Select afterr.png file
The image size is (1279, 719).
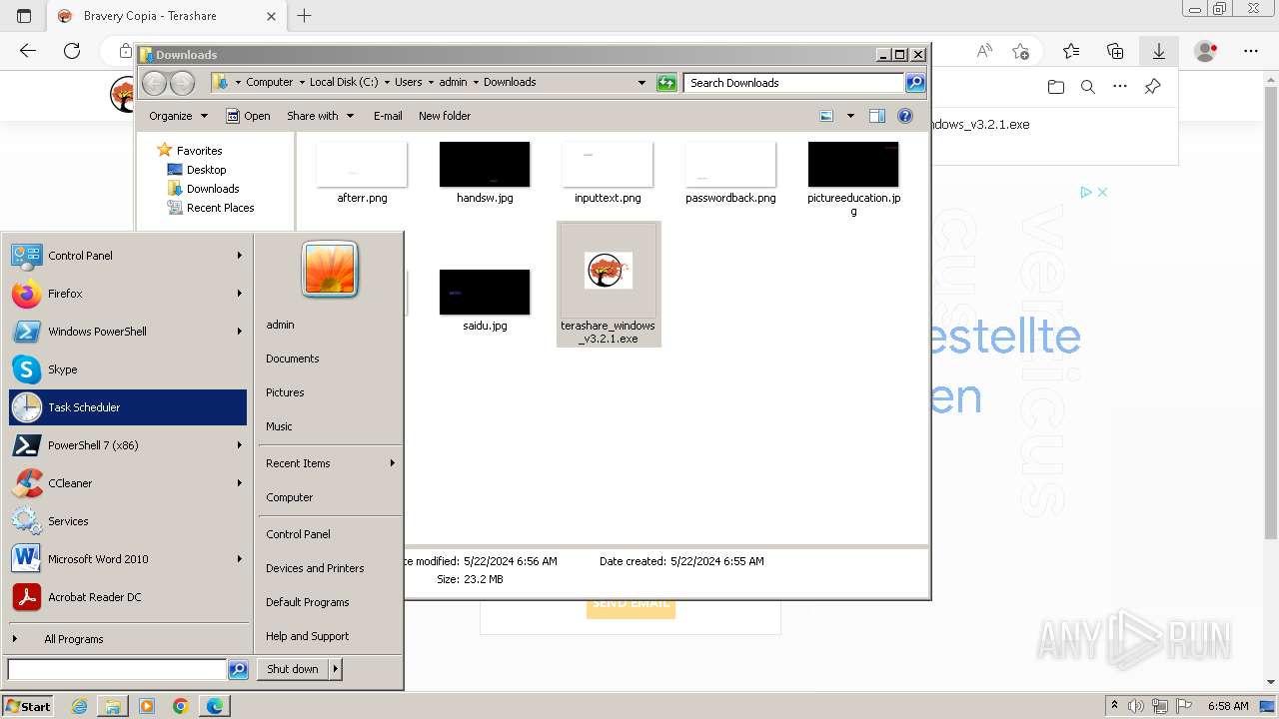tap(362, 173)
